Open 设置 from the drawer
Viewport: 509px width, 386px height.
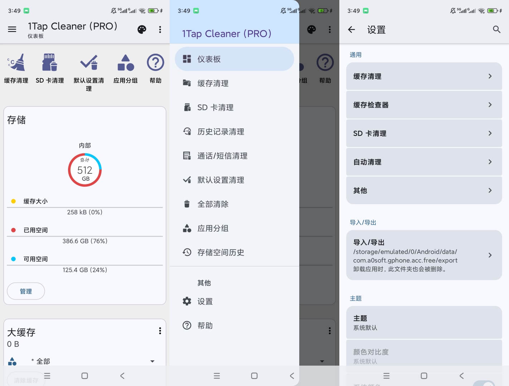click(x=234, y=301)
